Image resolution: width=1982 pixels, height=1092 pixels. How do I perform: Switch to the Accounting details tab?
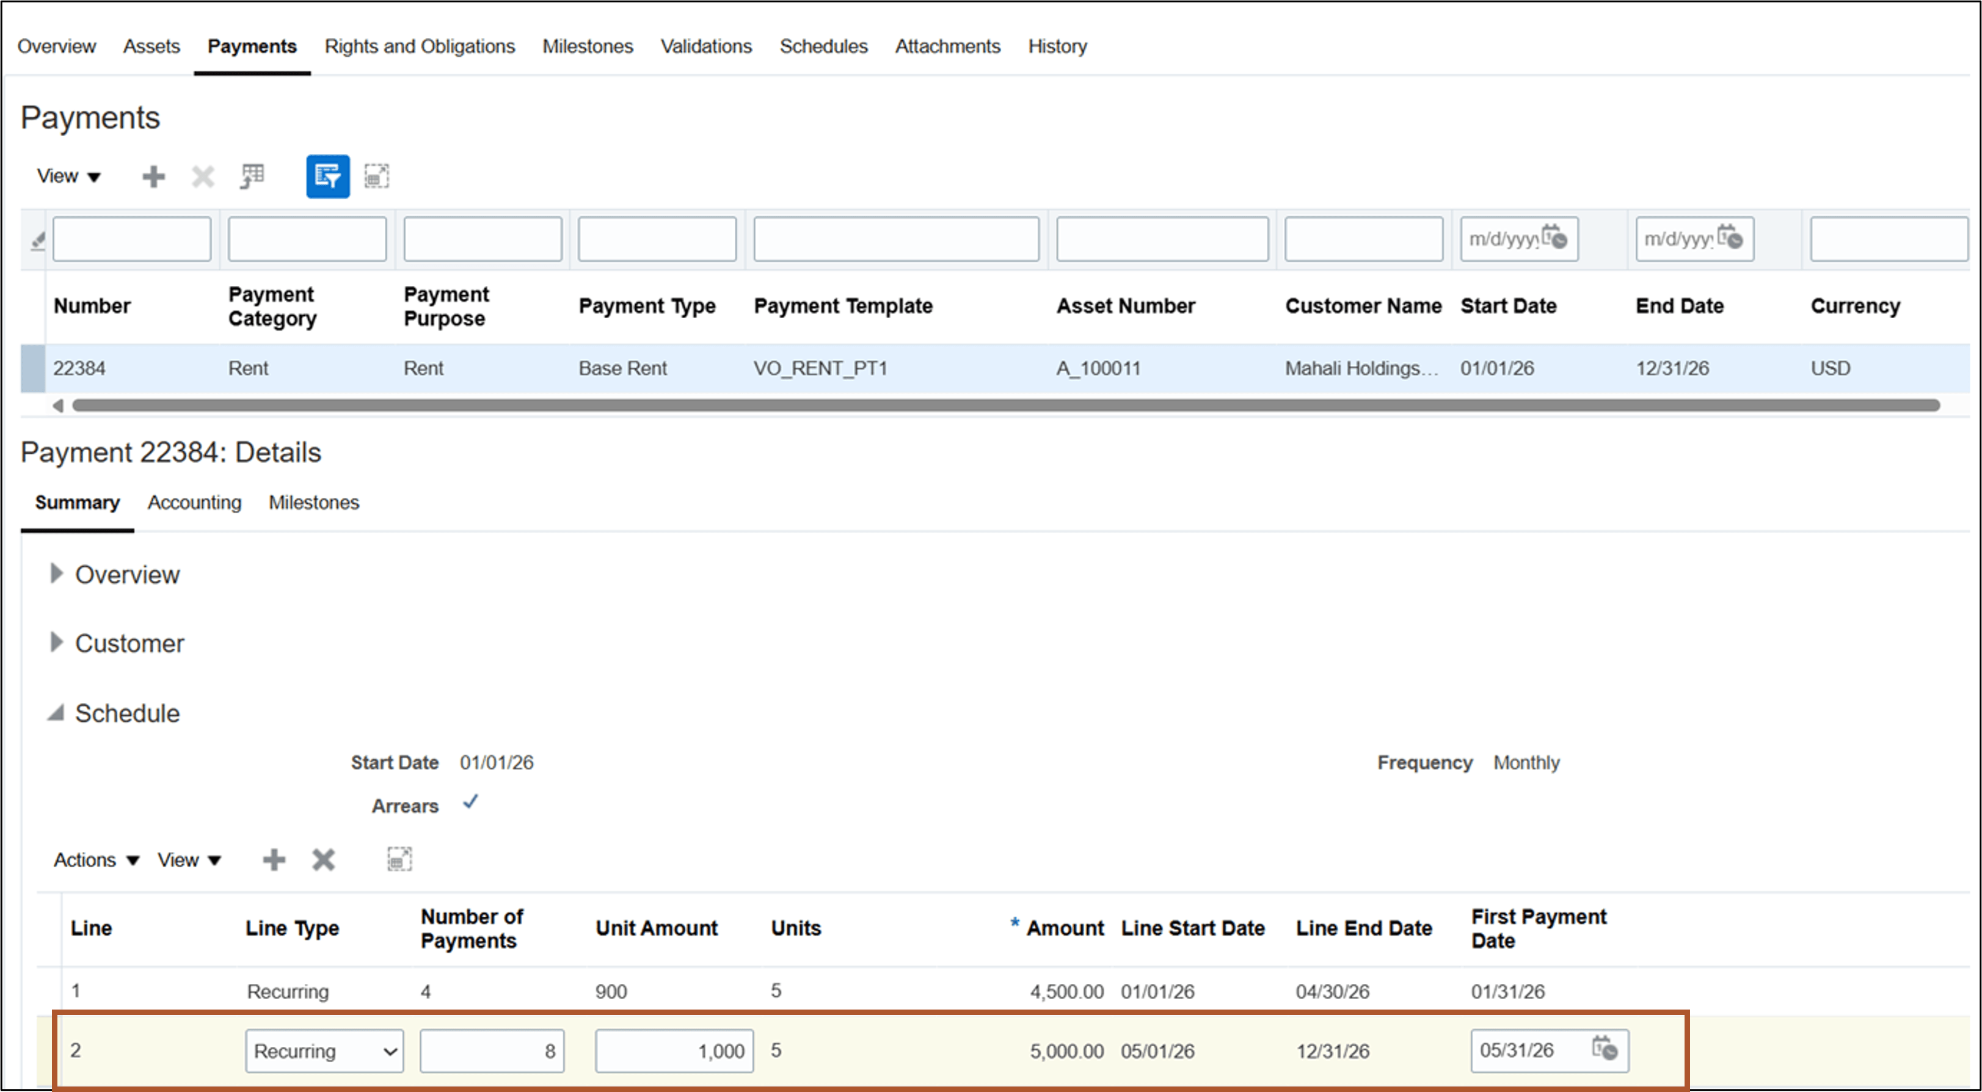click(195, 503)
